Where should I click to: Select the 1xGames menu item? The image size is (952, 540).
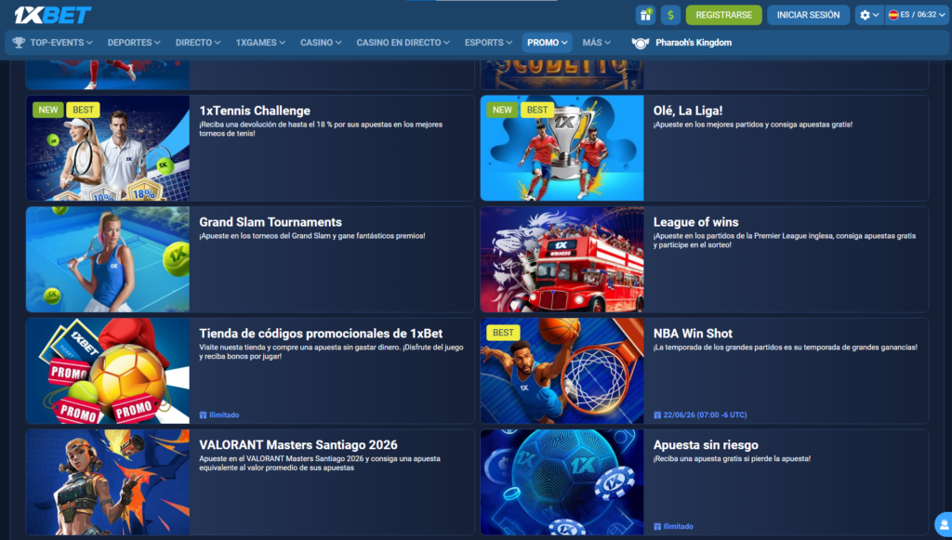(262, 43)
